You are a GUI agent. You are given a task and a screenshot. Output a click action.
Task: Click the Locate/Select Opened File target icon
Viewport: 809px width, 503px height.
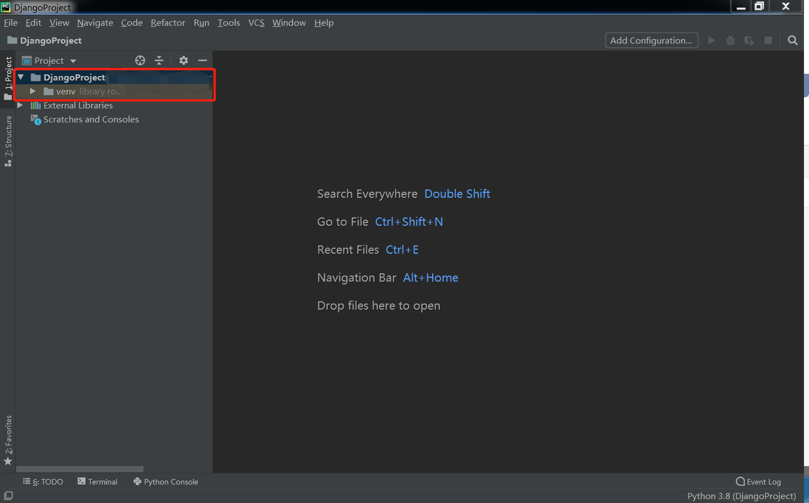(140, 60)
